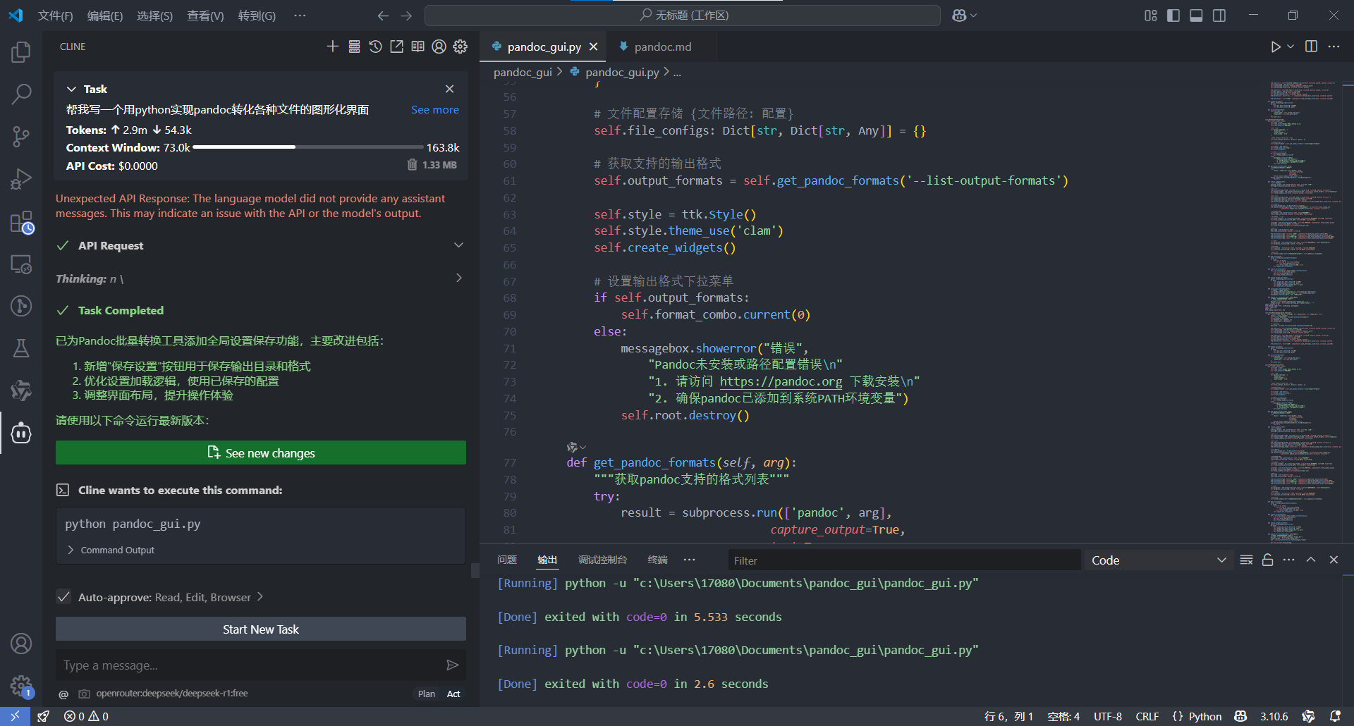Open Source Control view in activity bar
1354x726 pixels.
(x=21, y=136)
